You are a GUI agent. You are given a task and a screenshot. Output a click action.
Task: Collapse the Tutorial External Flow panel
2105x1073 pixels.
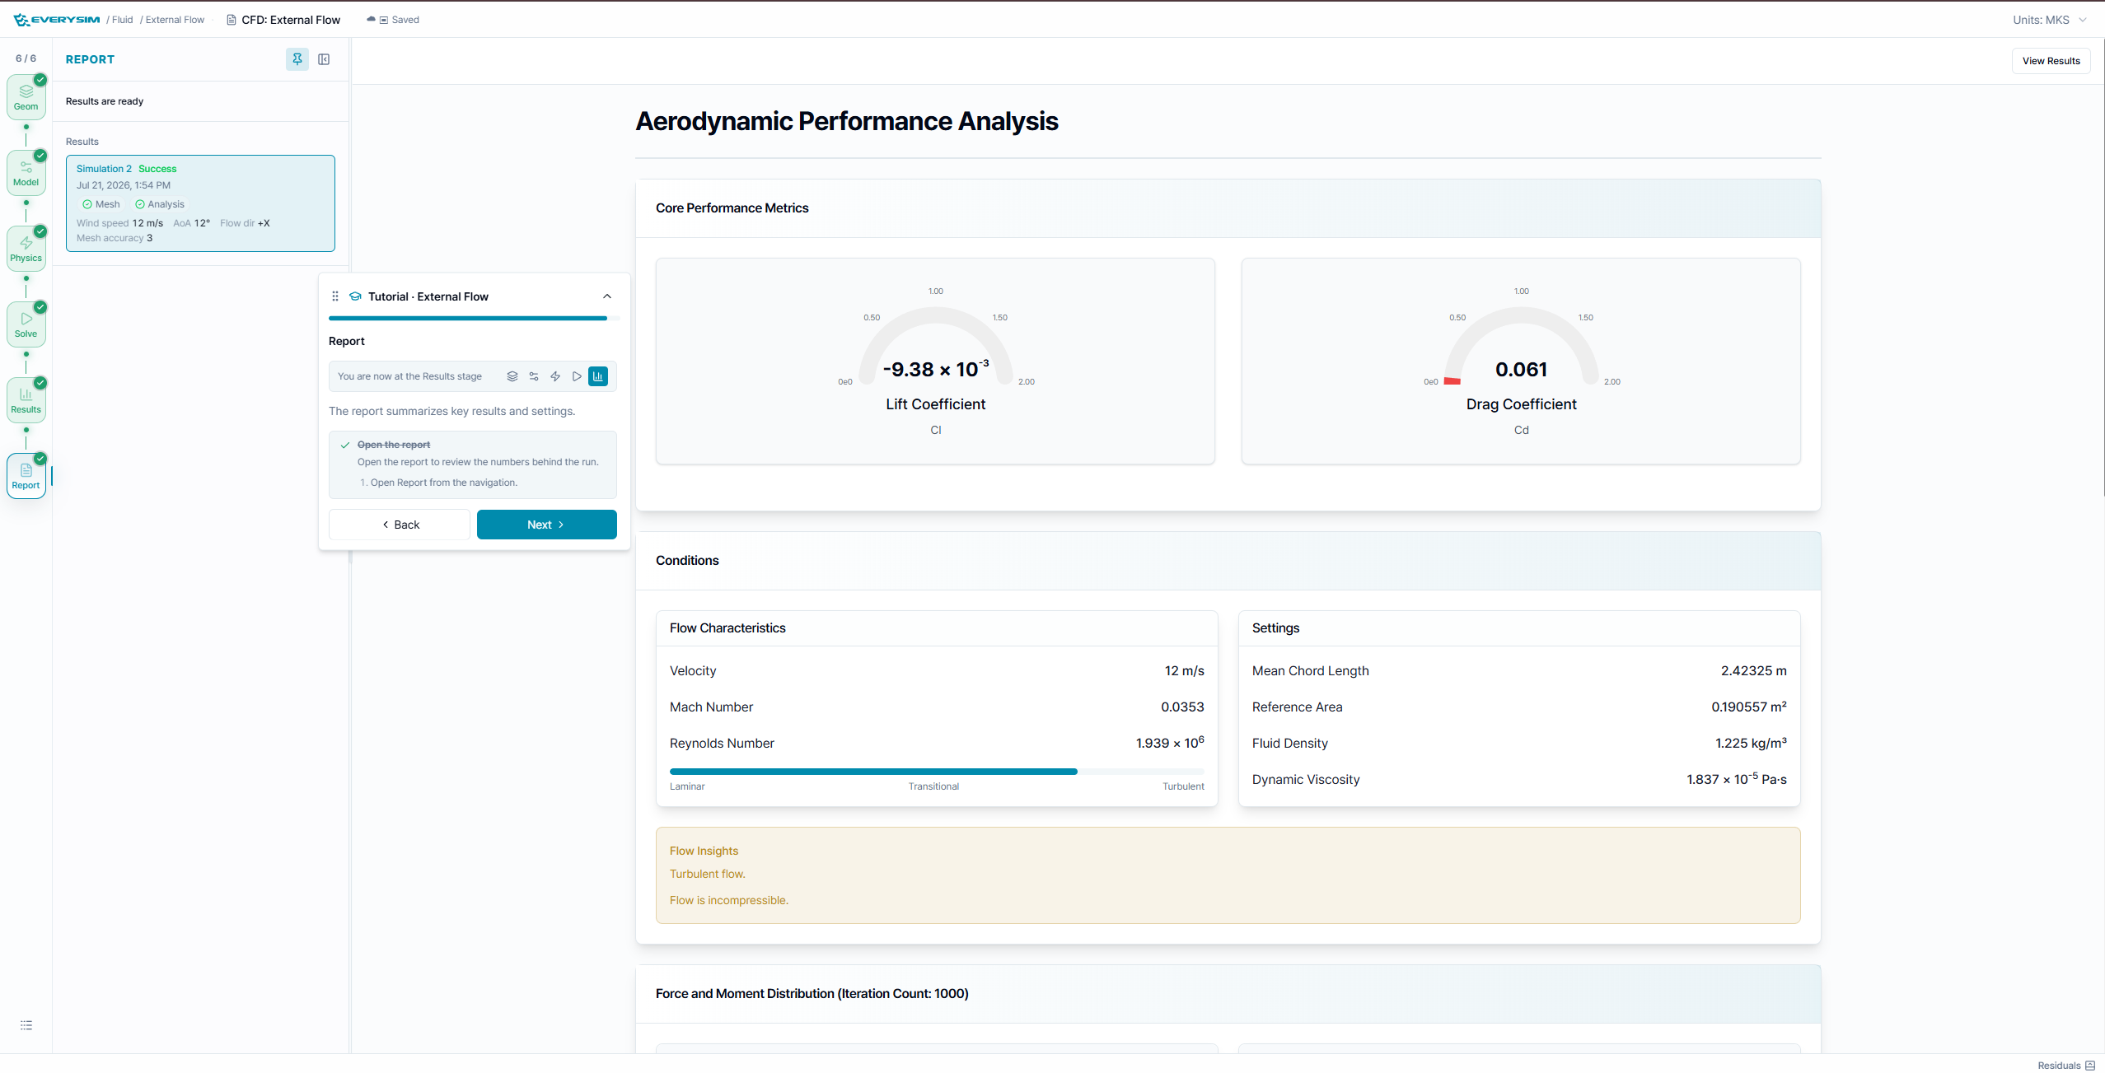click(x=607, y=296)
